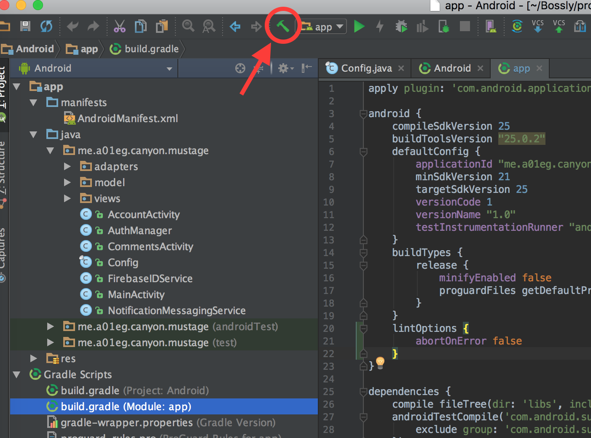Select the MainActivity class
Viewport: 591px width, 438px height.
136,295
